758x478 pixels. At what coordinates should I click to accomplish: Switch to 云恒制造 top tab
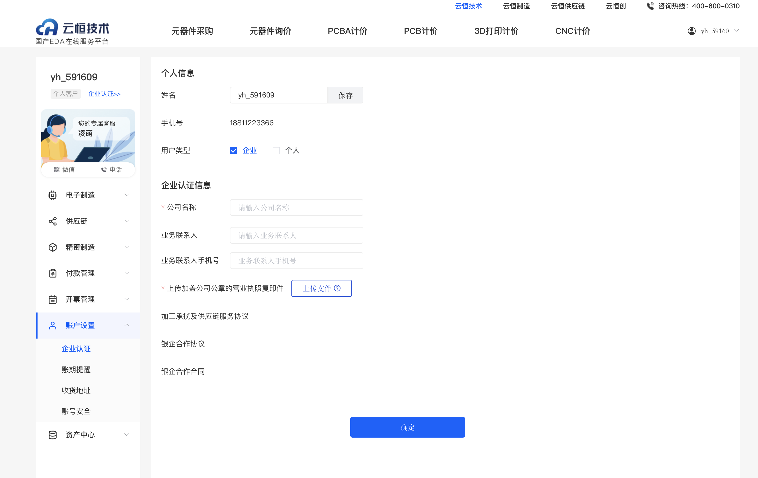point(517,6)
